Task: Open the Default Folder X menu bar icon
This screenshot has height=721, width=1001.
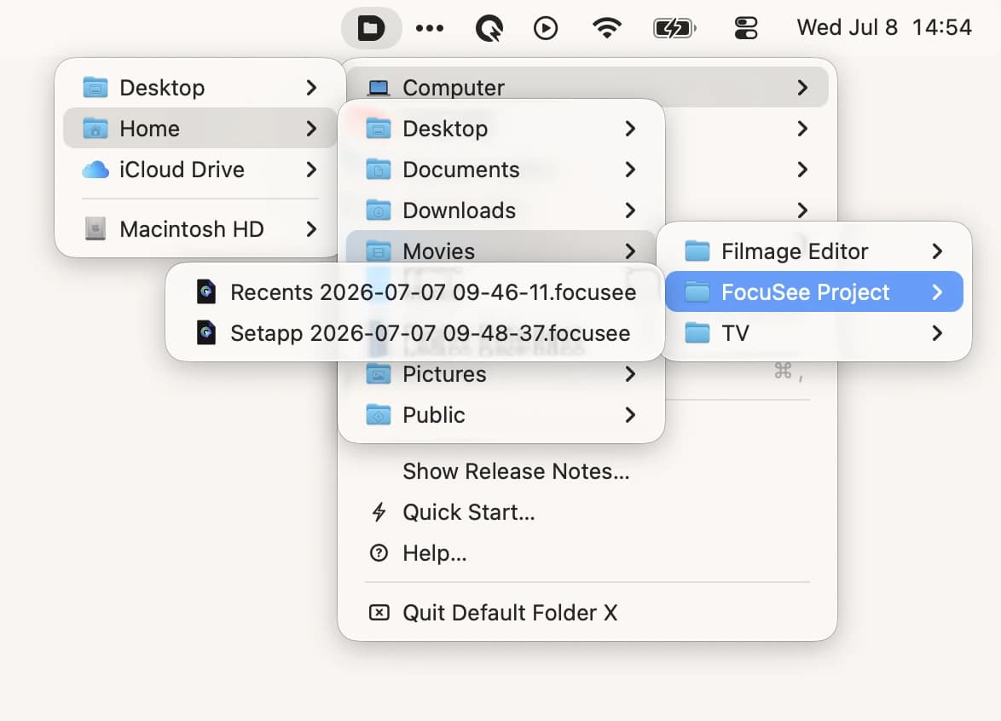Action: [x=371, y=28]
